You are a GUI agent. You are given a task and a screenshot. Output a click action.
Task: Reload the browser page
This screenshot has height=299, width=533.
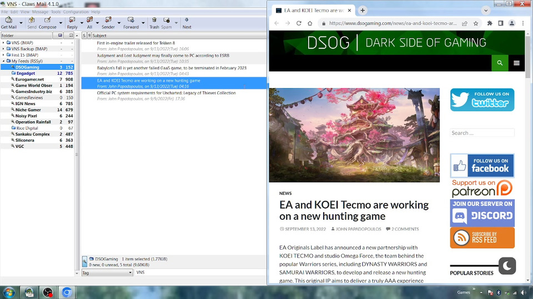tap(299, 23)
